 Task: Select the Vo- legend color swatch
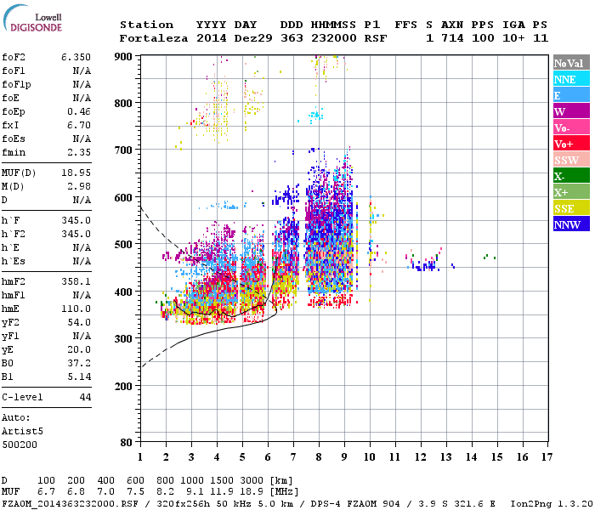click(571, 127)
